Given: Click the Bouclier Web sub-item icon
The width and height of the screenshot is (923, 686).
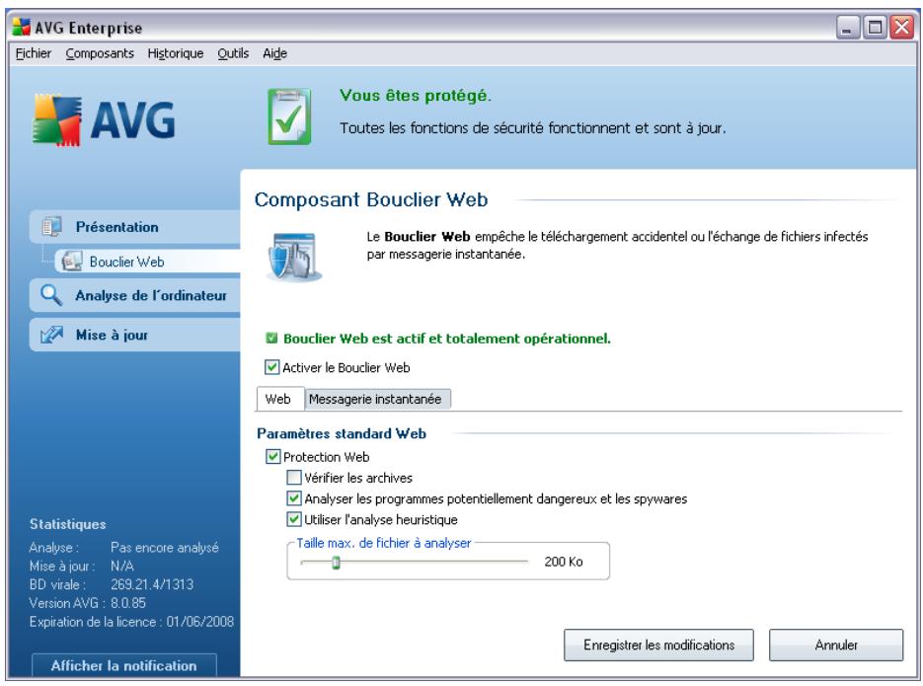Looking at the screenshot, I should coord(72,262).
